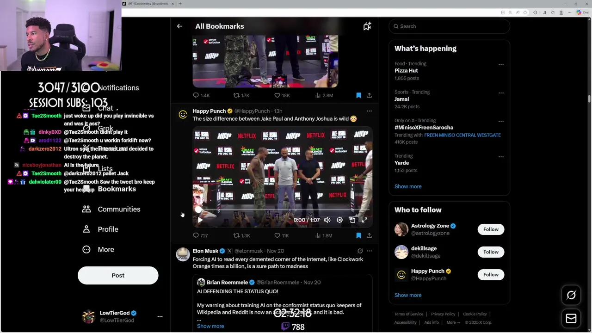This screenshot has width=592, height=333.
Task: Open Grok explain icon on Elon Musk post
Action: click(360, 251)
